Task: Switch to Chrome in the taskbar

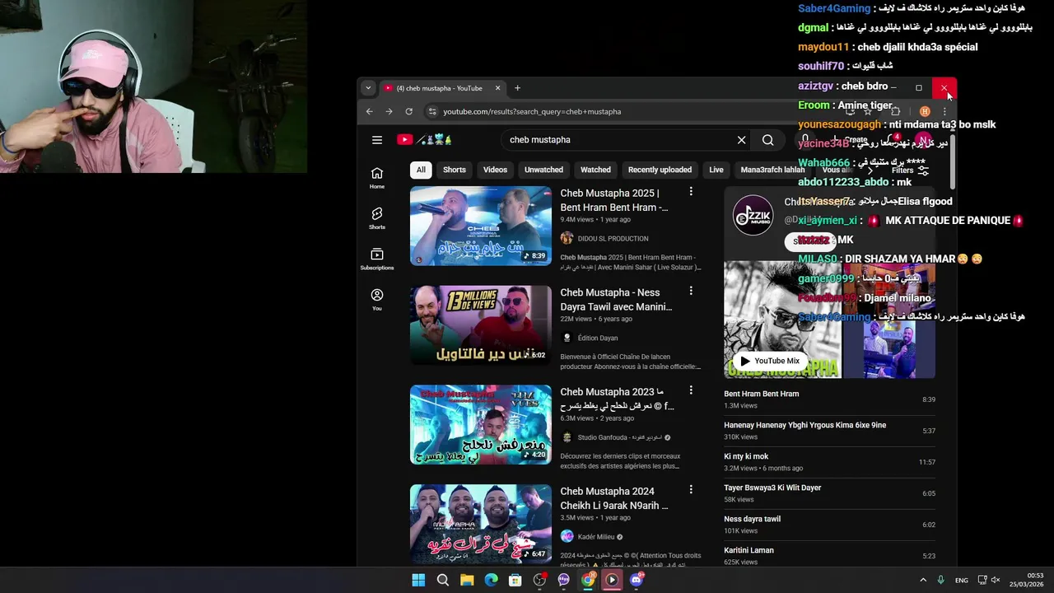Action: coord(588,580)
